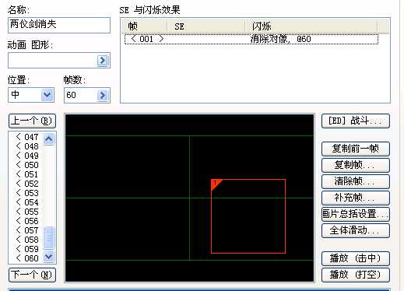Select red cell 1 in the canvas
Screen dimensions: 404x291
click(248, 216)
